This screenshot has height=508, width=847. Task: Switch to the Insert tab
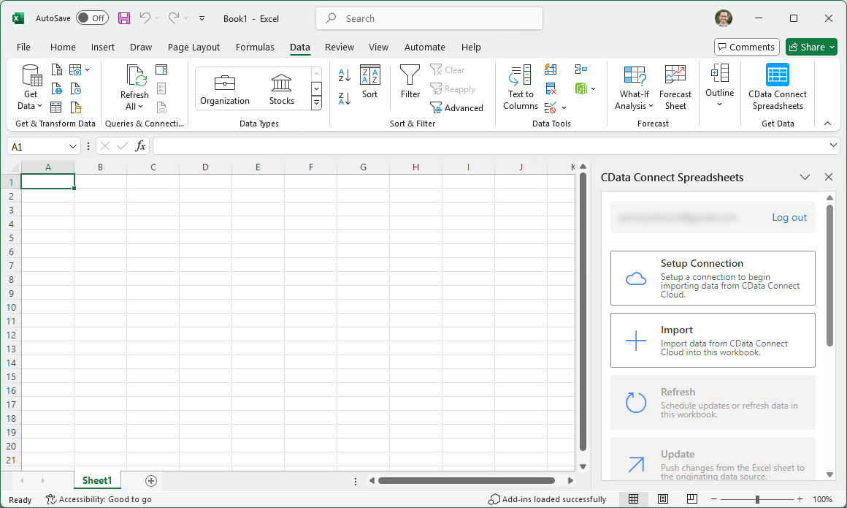pyautogui.click(x=102, y=47)
